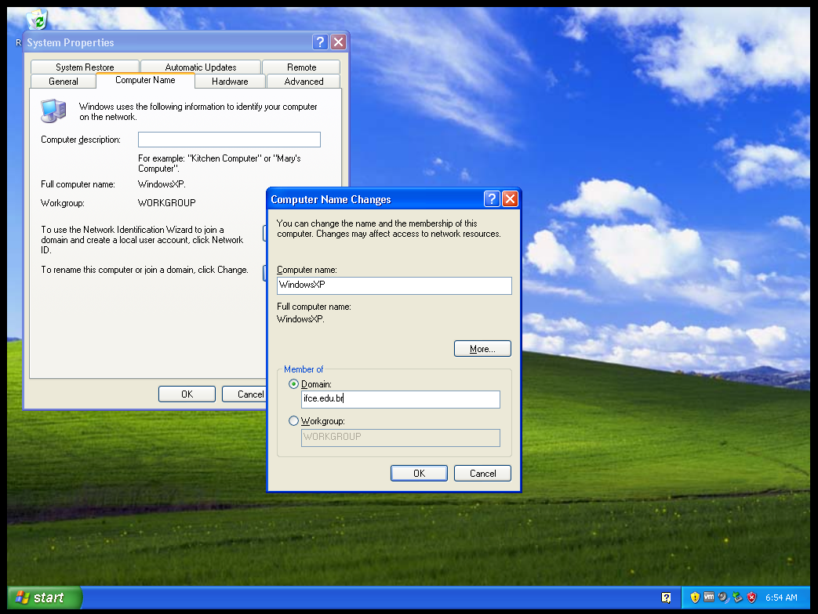
Task: Click the Computer Name Changes title bar
Action: click(x=376, y=198)
